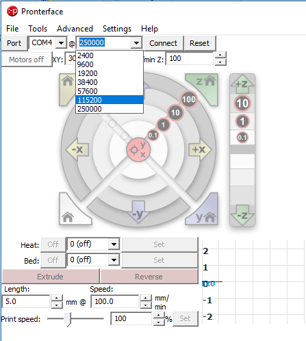
Task: Open the Help menu
Action: click(149, 29)
